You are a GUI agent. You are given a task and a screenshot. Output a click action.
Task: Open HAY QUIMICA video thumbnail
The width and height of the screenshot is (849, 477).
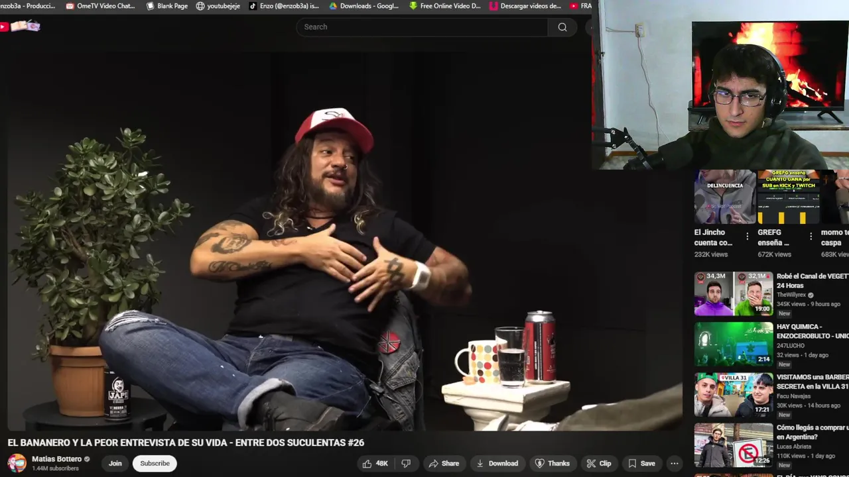[734, 344]
